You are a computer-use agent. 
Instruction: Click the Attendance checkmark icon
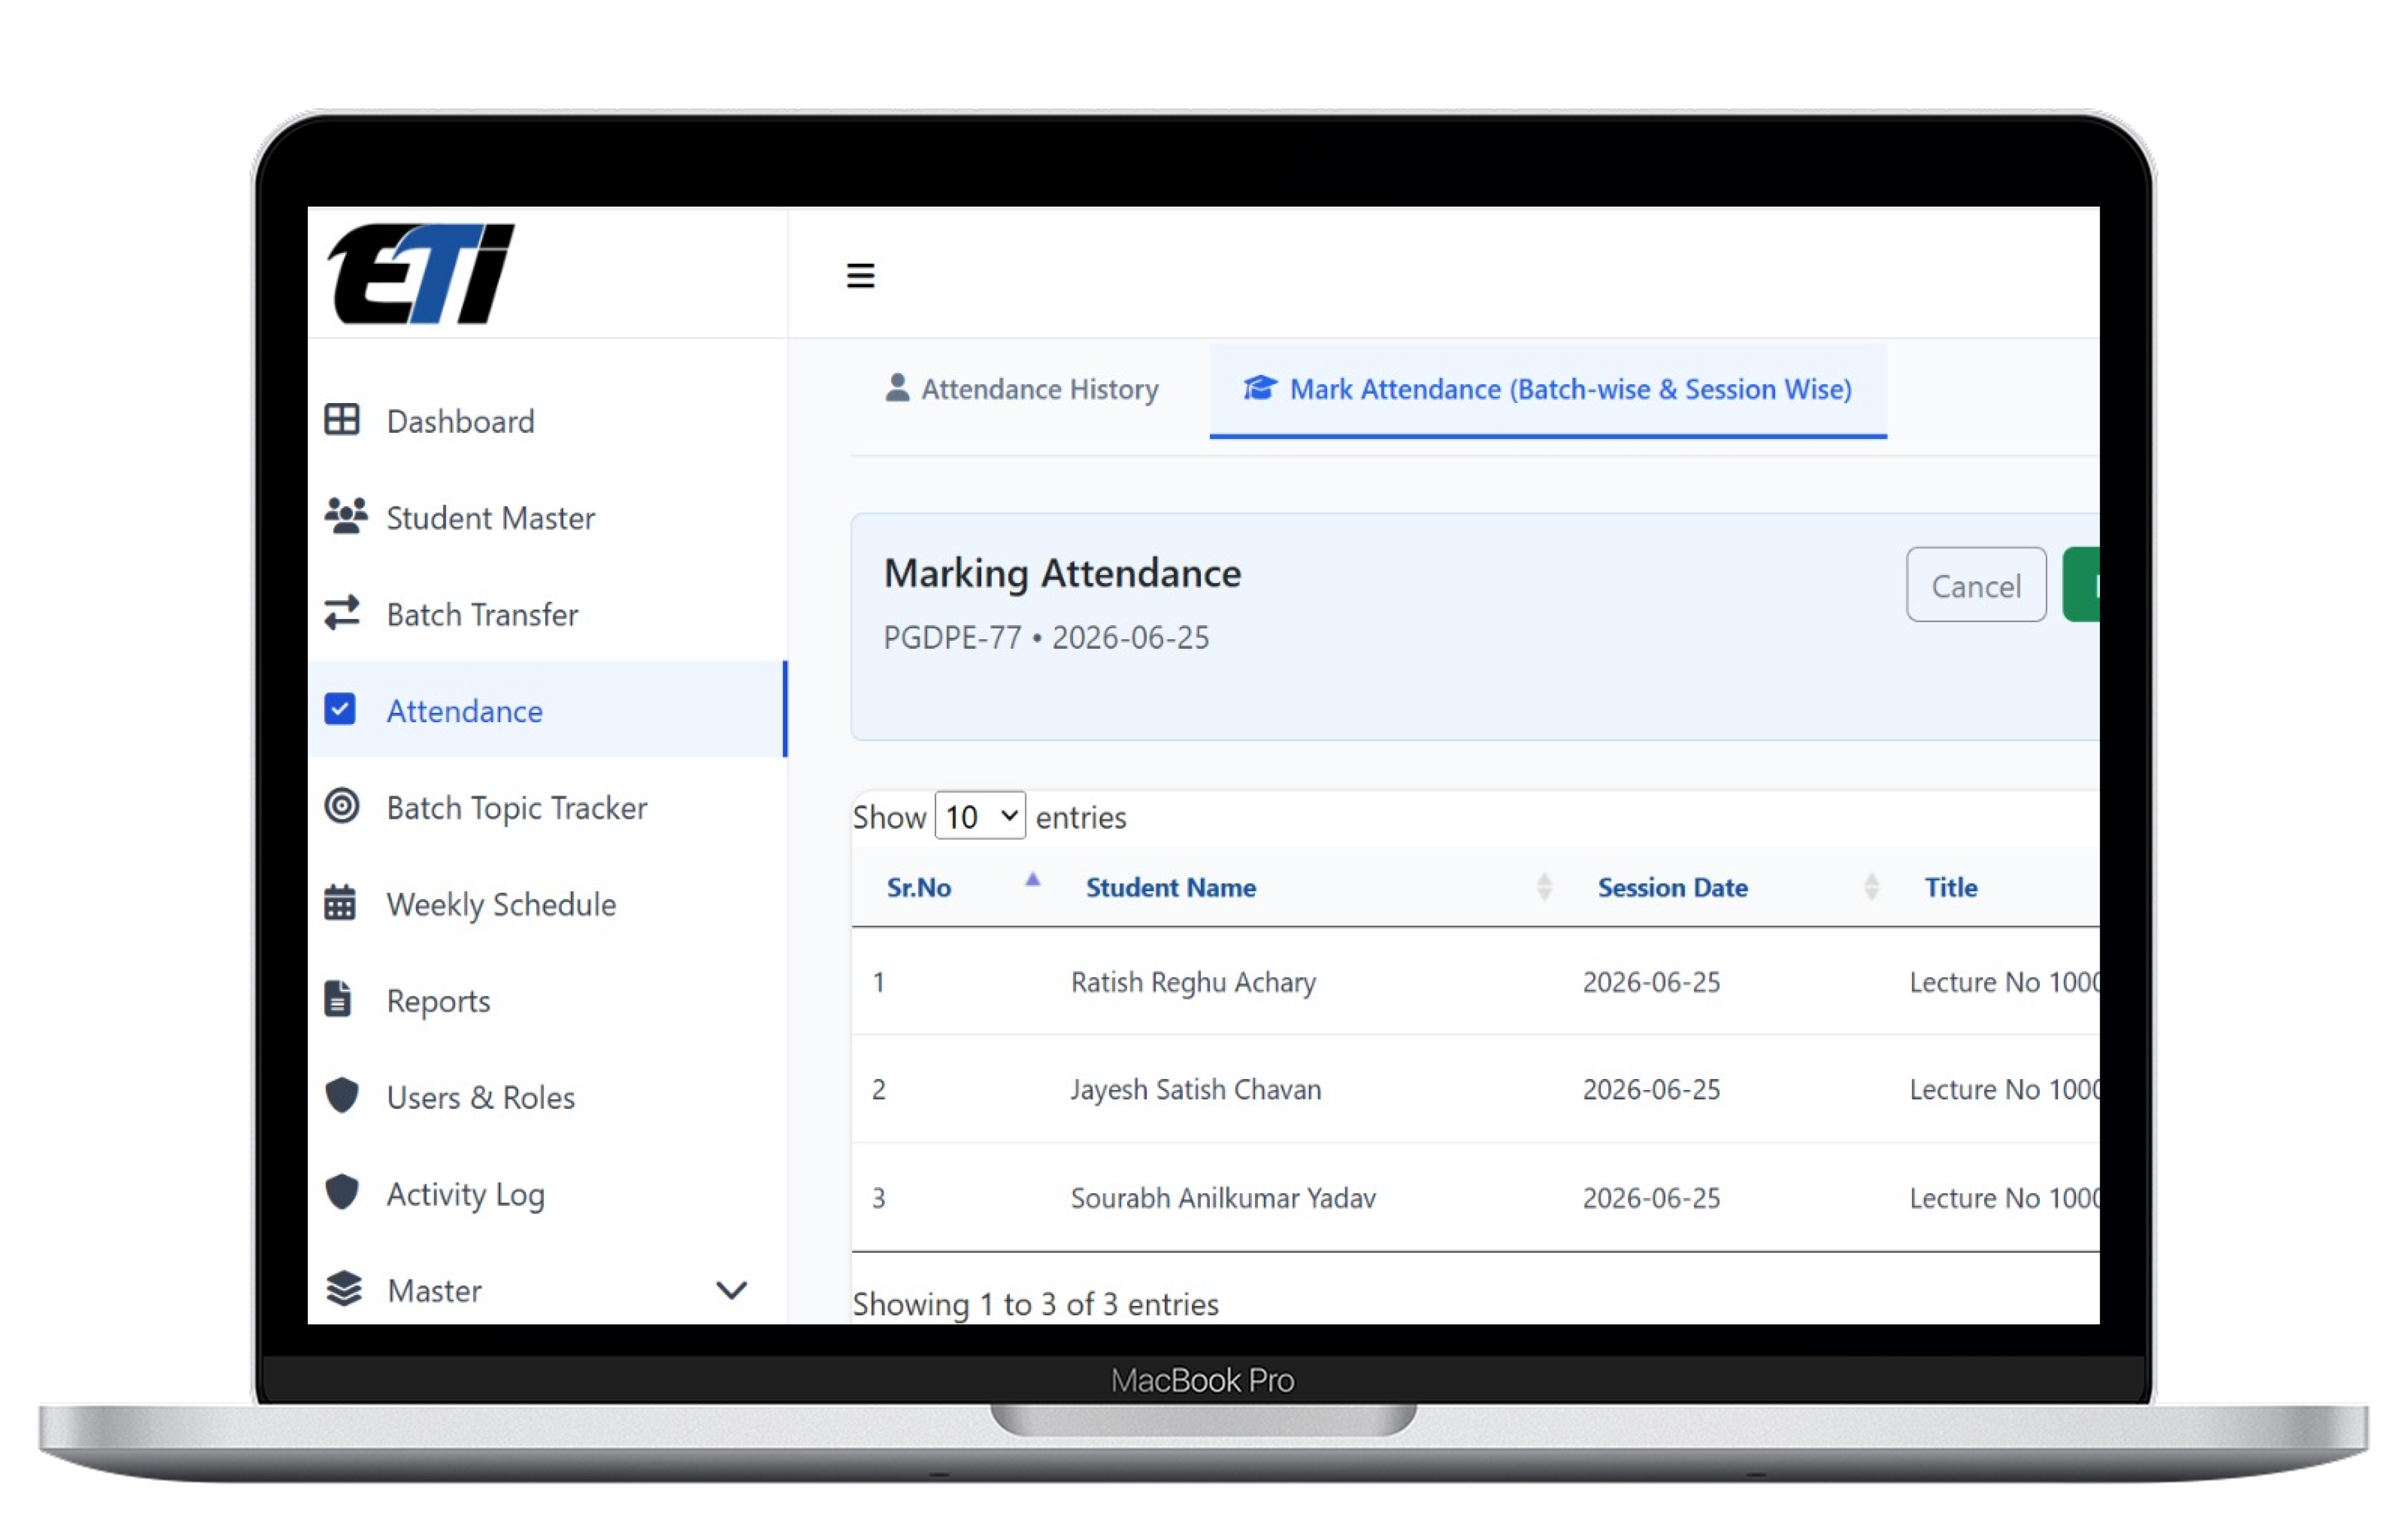point(340,709)
